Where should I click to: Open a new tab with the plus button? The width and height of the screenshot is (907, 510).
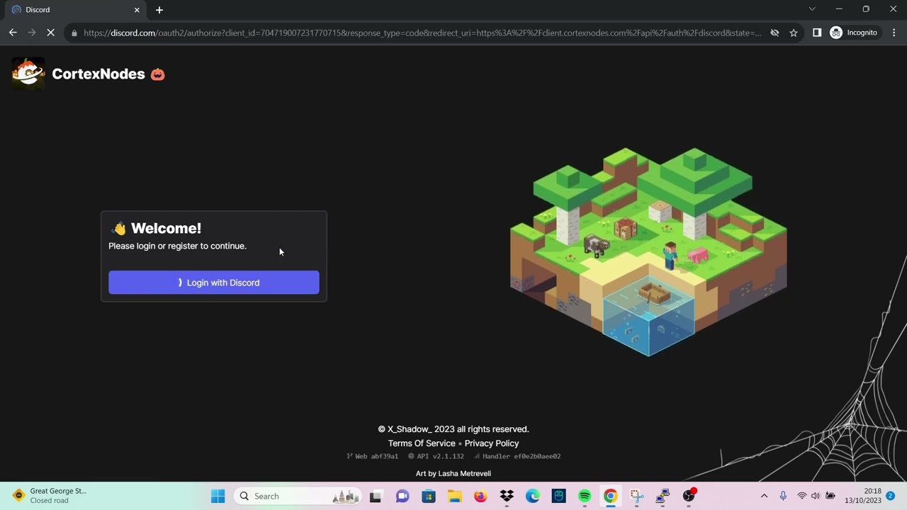(159, 10)
